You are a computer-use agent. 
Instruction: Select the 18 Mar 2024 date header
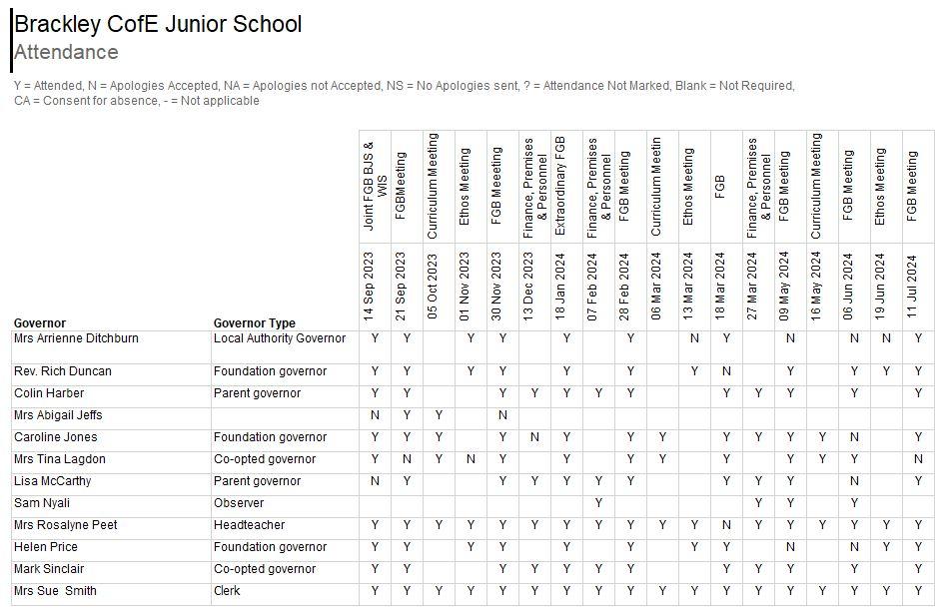[x=720, y=285]
